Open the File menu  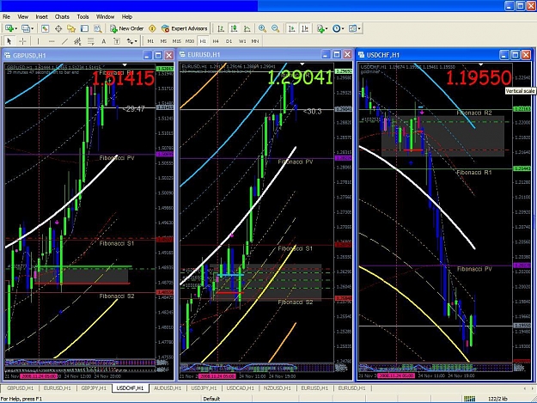[6, 16]
